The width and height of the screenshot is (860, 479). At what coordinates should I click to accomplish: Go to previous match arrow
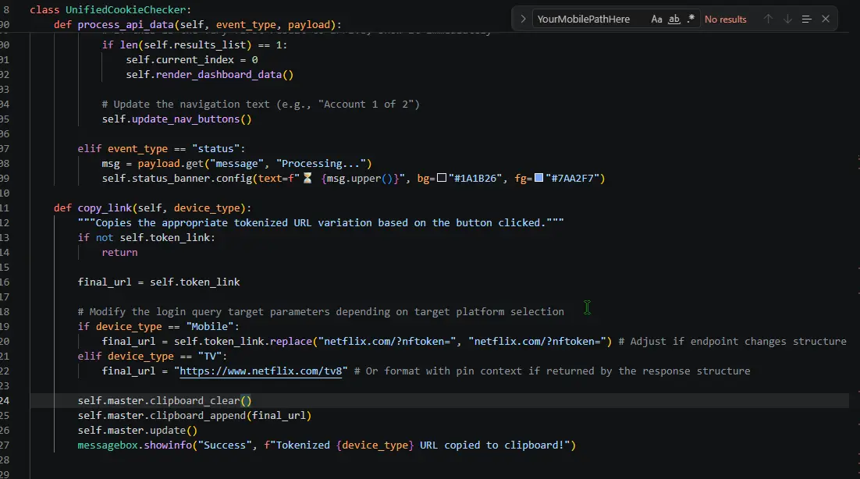tap(768, 20)
